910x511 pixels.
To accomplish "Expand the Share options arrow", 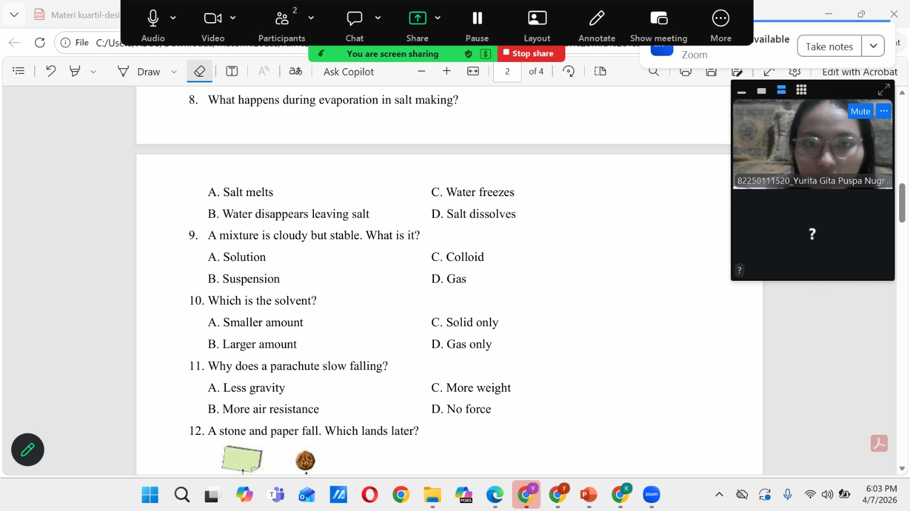I will pos(437,18).
